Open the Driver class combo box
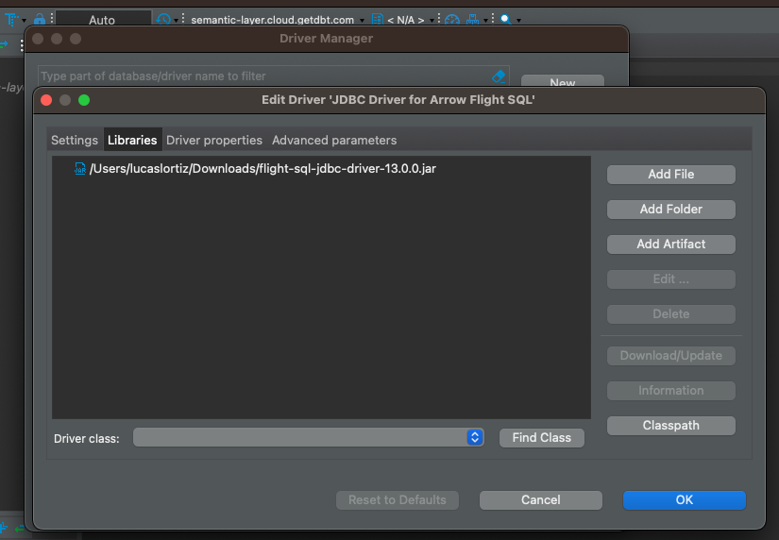The image size is (779, 540). 308,438
